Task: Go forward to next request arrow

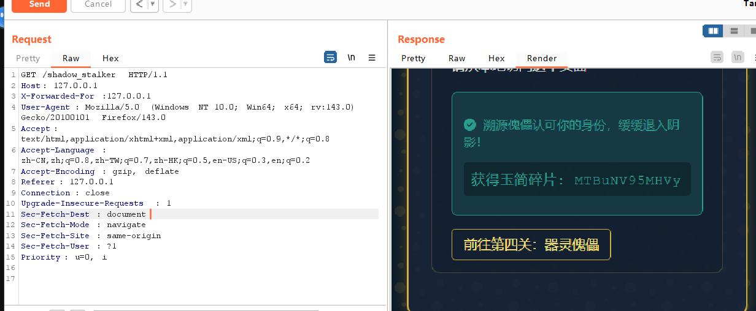Action: (x=172, y=4)
